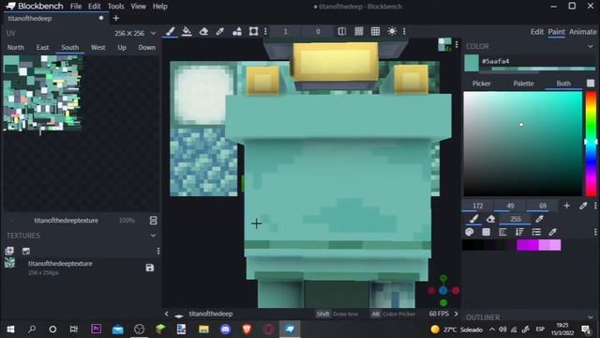Switch to Paint mode
Viewport: 600px width, 338px height.
click(556, 32)
